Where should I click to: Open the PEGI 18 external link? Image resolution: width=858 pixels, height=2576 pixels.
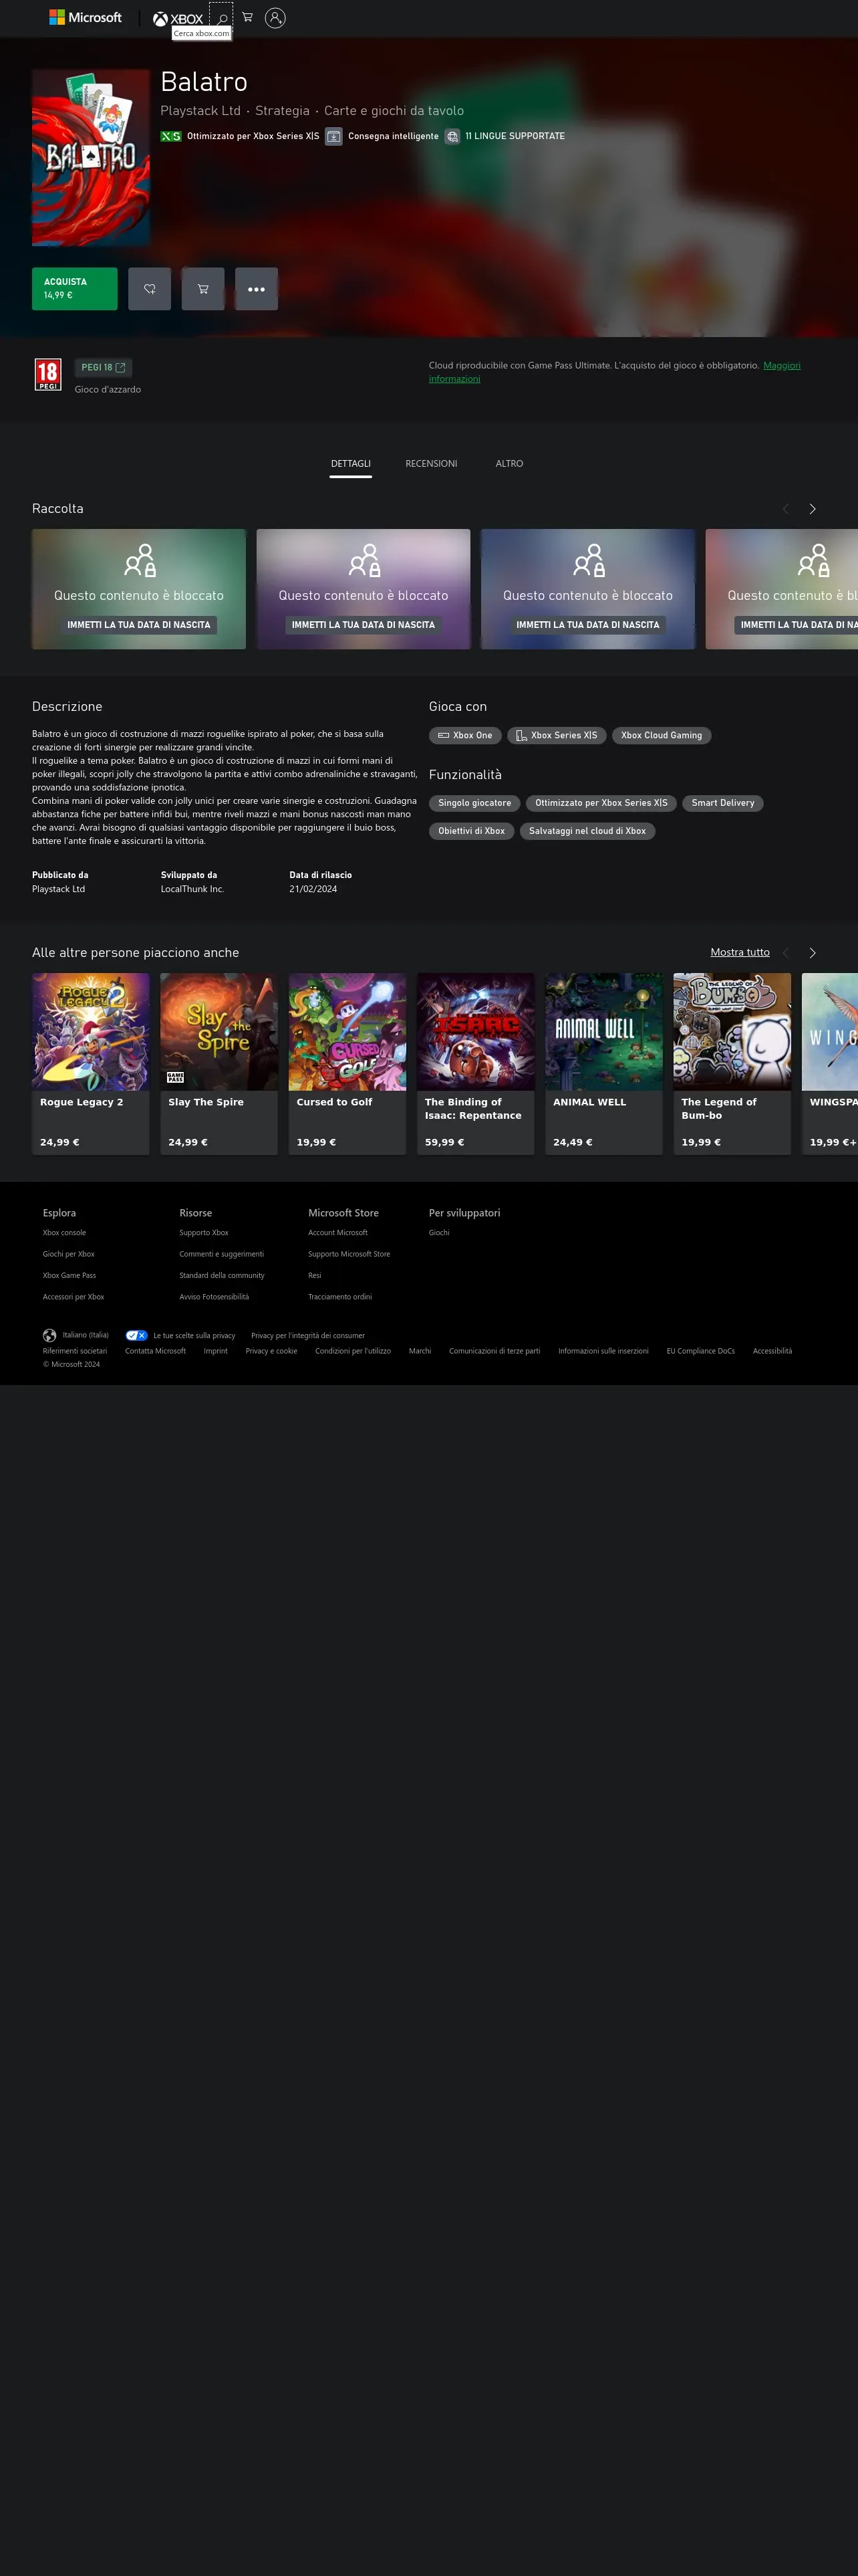[x=103, y=367]
